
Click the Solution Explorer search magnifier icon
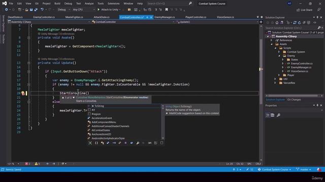[x=319, y=28]
